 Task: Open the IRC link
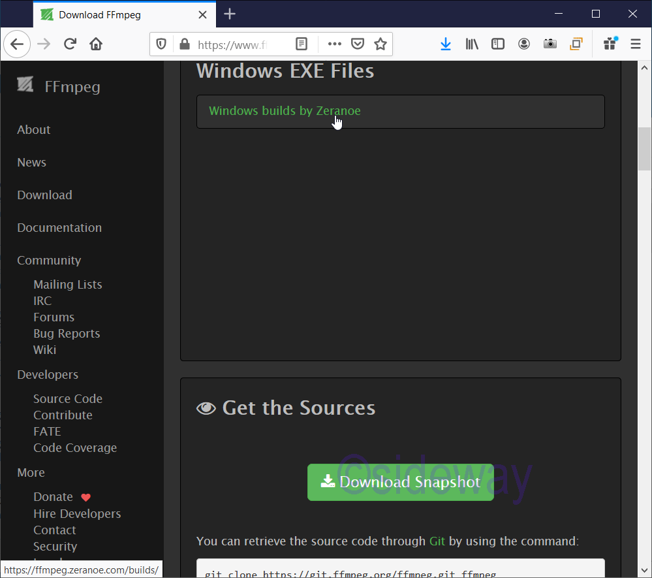pyautogui.click(x=42, y=301)
